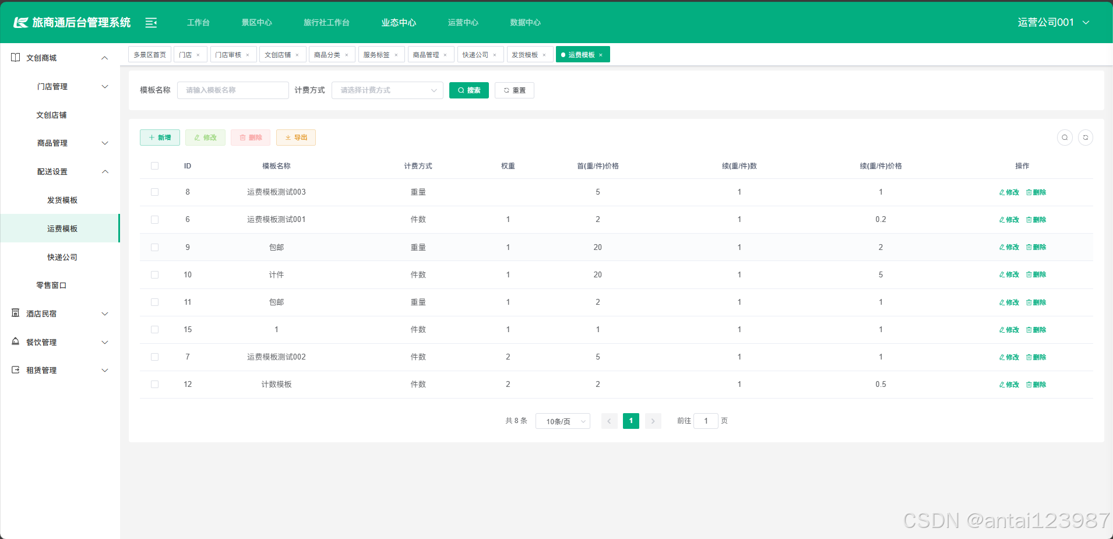This screenshot has height=539, width=1113.
Task: Focus the 模板名称 input field
Action: pos(233,90)
